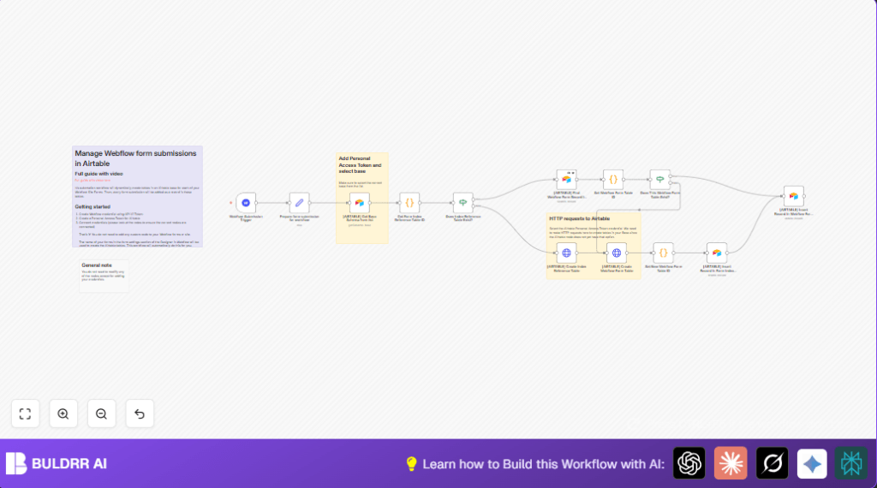Select the Airtable Insert Record in Form Index node
Image resolution: width=877 pixels, height=488 pixels.
717,253
